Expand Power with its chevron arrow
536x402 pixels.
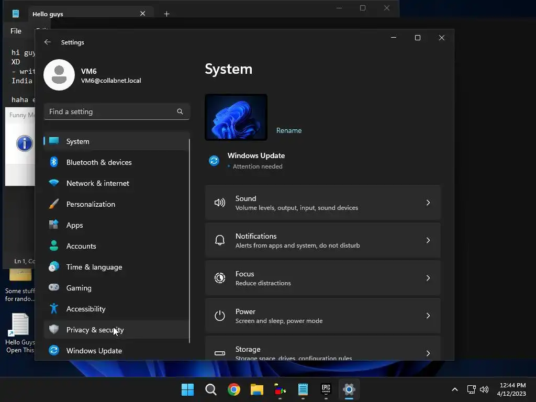coord(428,316)
